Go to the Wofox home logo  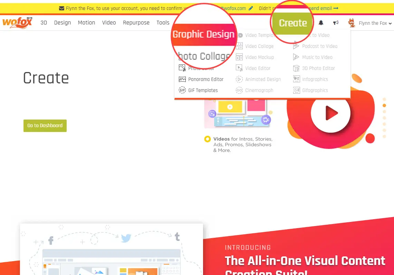click(17, 22)
